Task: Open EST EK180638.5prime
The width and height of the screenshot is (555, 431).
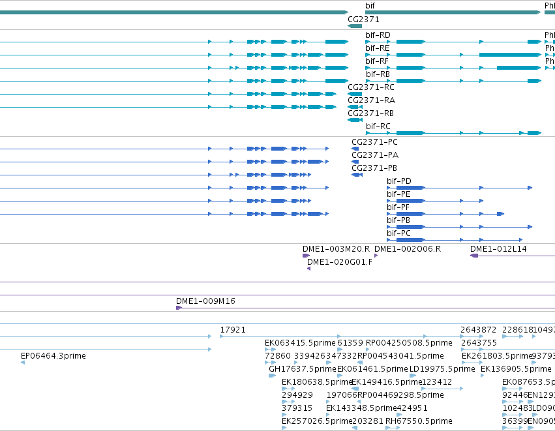Action: (316, 382)
